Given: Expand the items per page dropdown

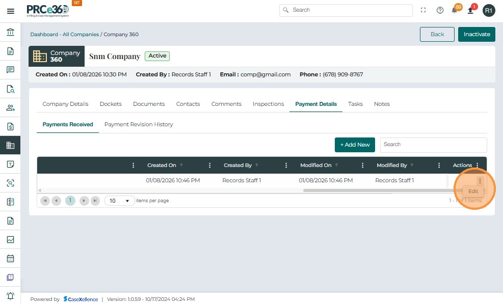Looking at the screenshot, I should coord(119,201).
